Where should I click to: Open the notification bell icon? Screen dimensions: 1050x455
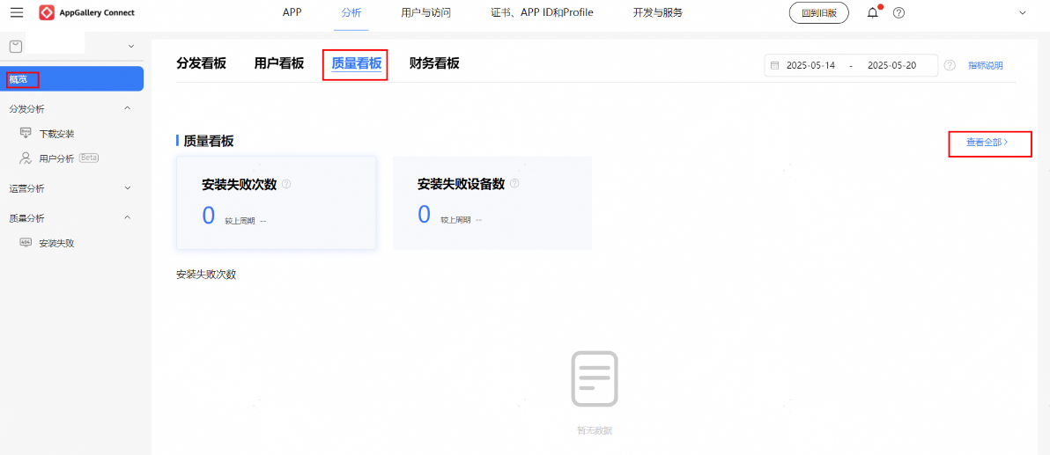[x=872, y=13]
